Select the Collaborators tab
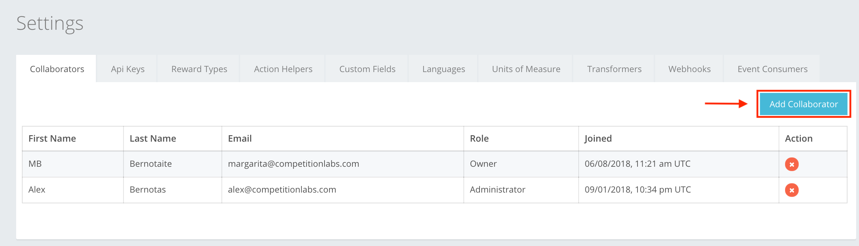The height and width of the screenshot is (246, 859). (57, 69)
